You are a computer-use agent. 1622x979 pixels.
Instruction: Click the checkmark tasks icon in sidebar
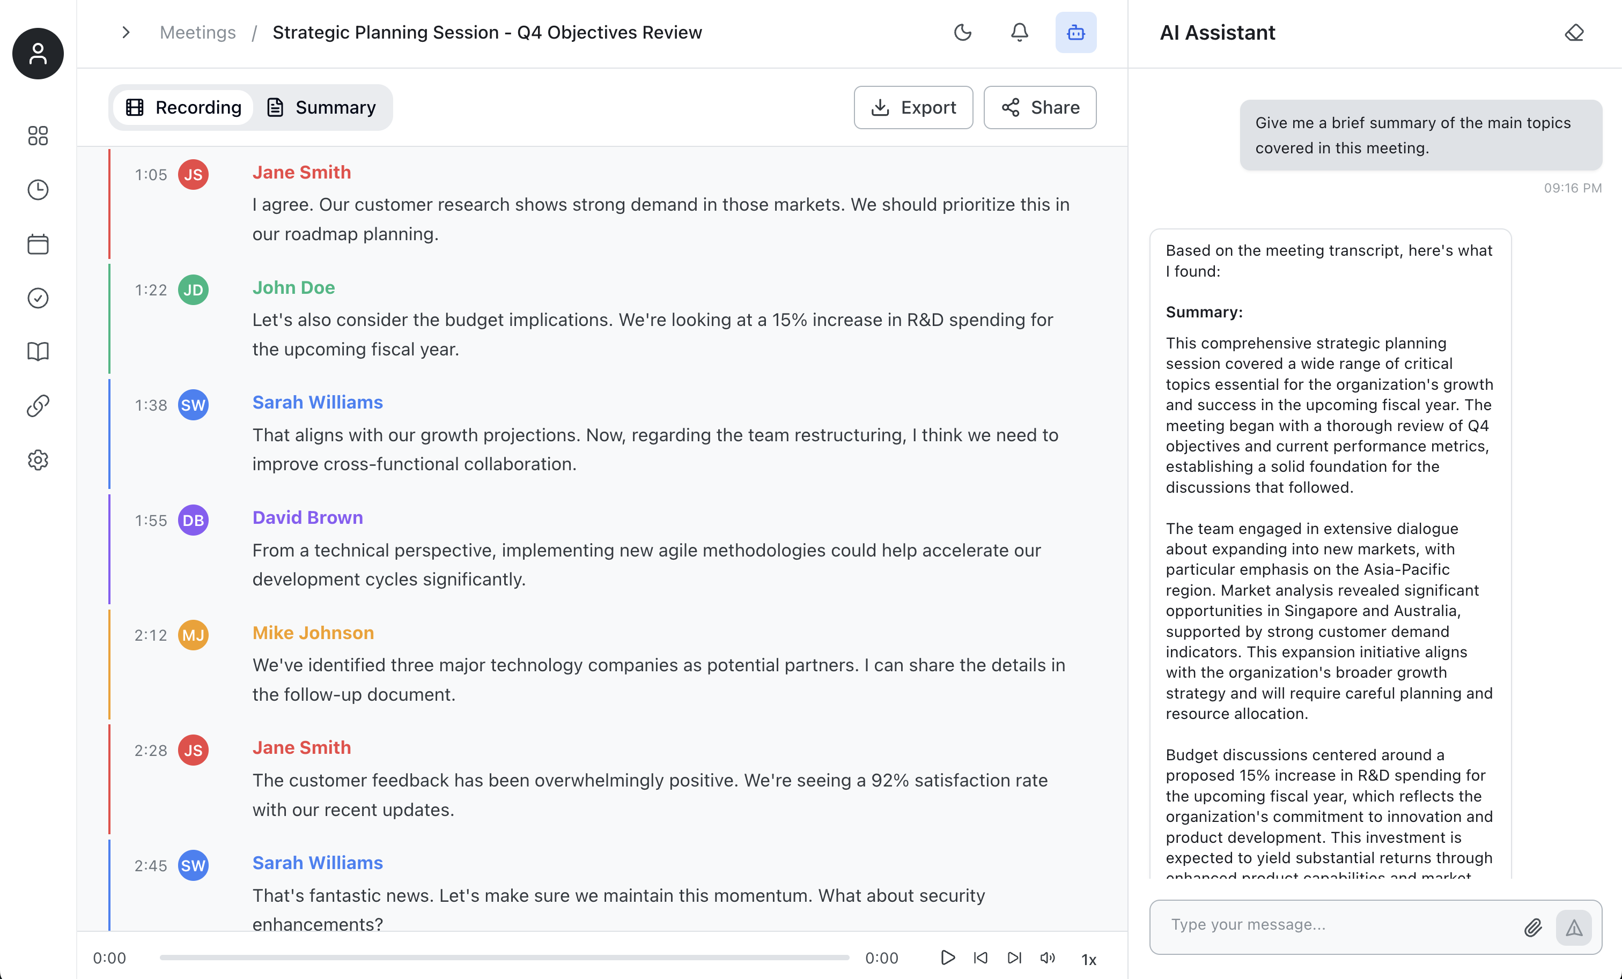[38, 298]
